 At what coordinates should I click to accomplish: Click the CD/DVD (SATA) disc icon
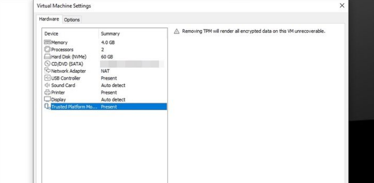click(x=47, y=64)
